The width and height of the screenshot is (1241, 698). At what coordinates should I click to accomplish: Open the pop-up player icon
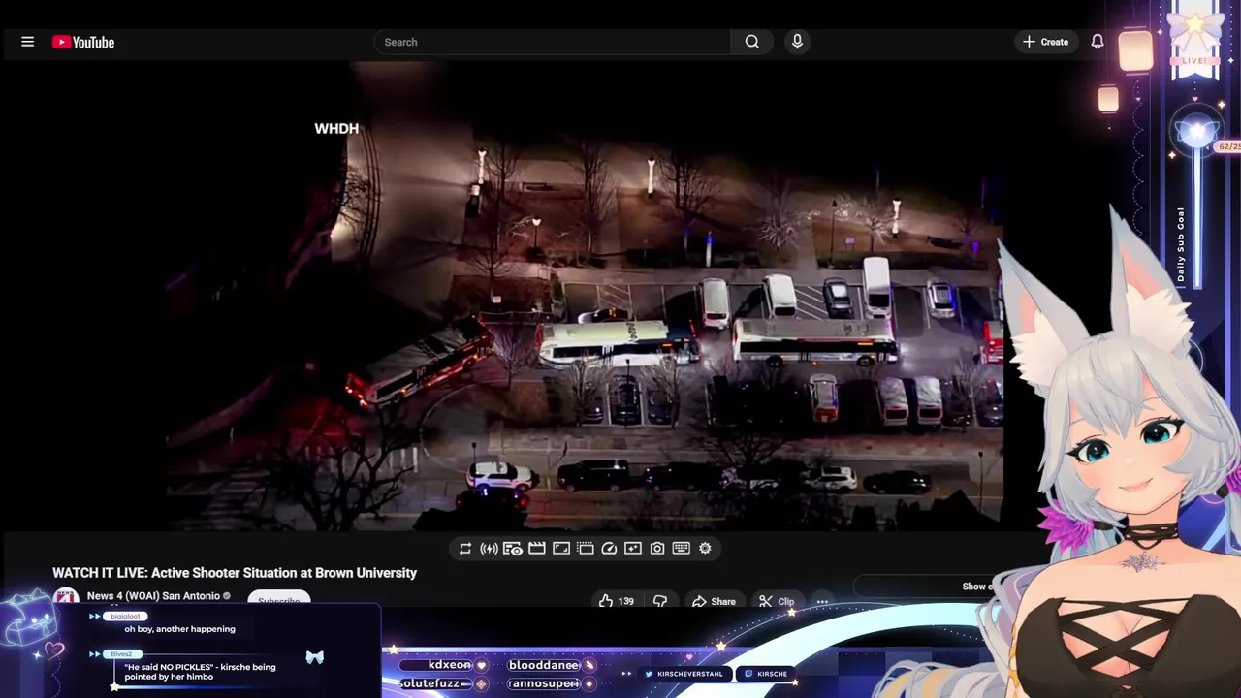click(x=585, y=548)
